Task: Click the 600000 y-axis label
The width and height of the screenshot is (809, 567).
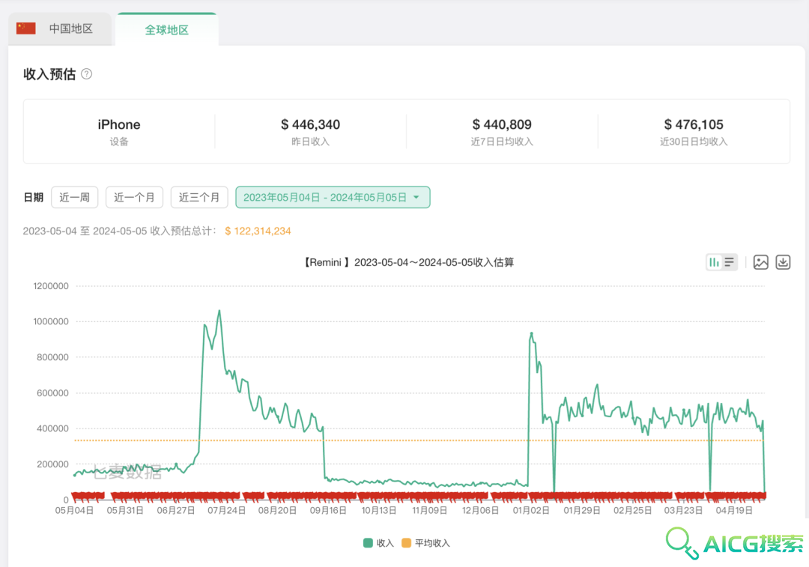Action: tap(52, 393)
